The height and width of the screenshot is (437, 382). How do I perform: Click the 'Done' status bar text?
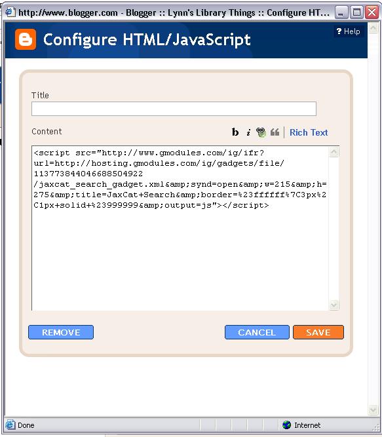point(26,425)
